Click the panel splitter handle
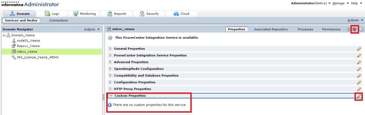This screenshot has width=365, height=115. pyautogui.click(x=103, y=97)
